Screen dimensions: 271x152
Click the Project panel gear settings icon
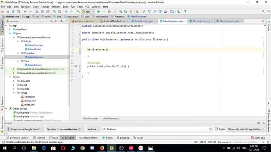click(61, 21)
